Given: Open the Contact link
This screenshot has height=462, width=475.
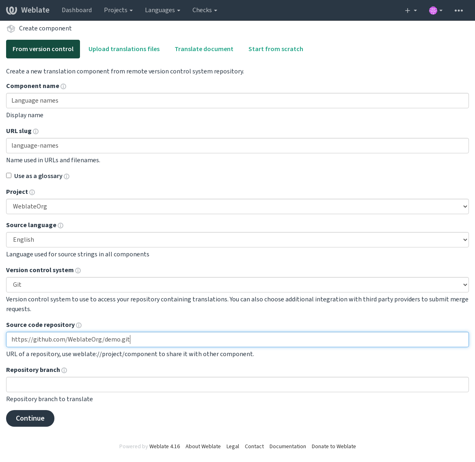Looking at the screenshot, I should click(x=254, y=446).
